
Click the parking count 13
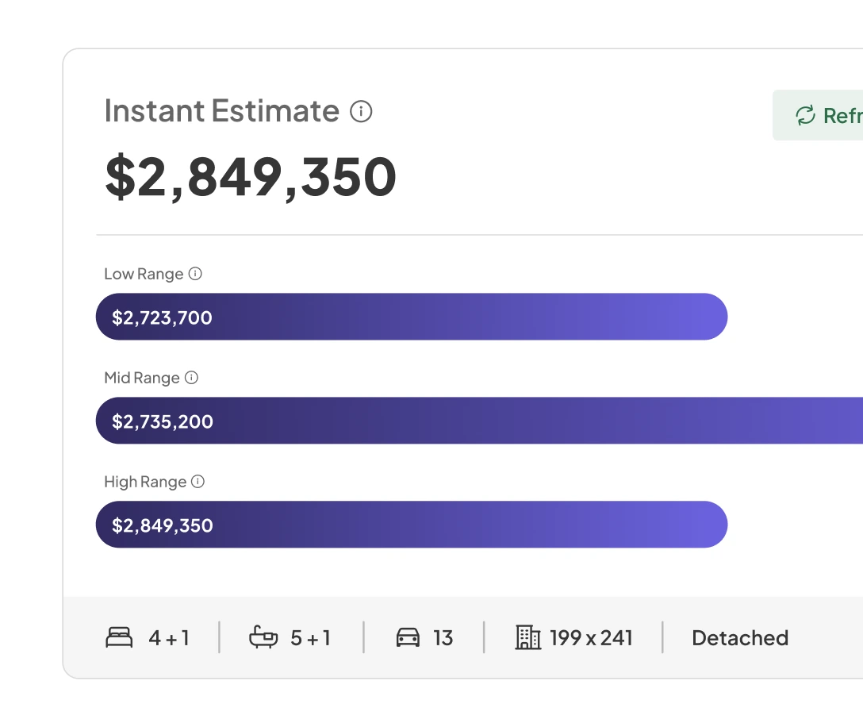pyautogui.click(x=443, y=638)
